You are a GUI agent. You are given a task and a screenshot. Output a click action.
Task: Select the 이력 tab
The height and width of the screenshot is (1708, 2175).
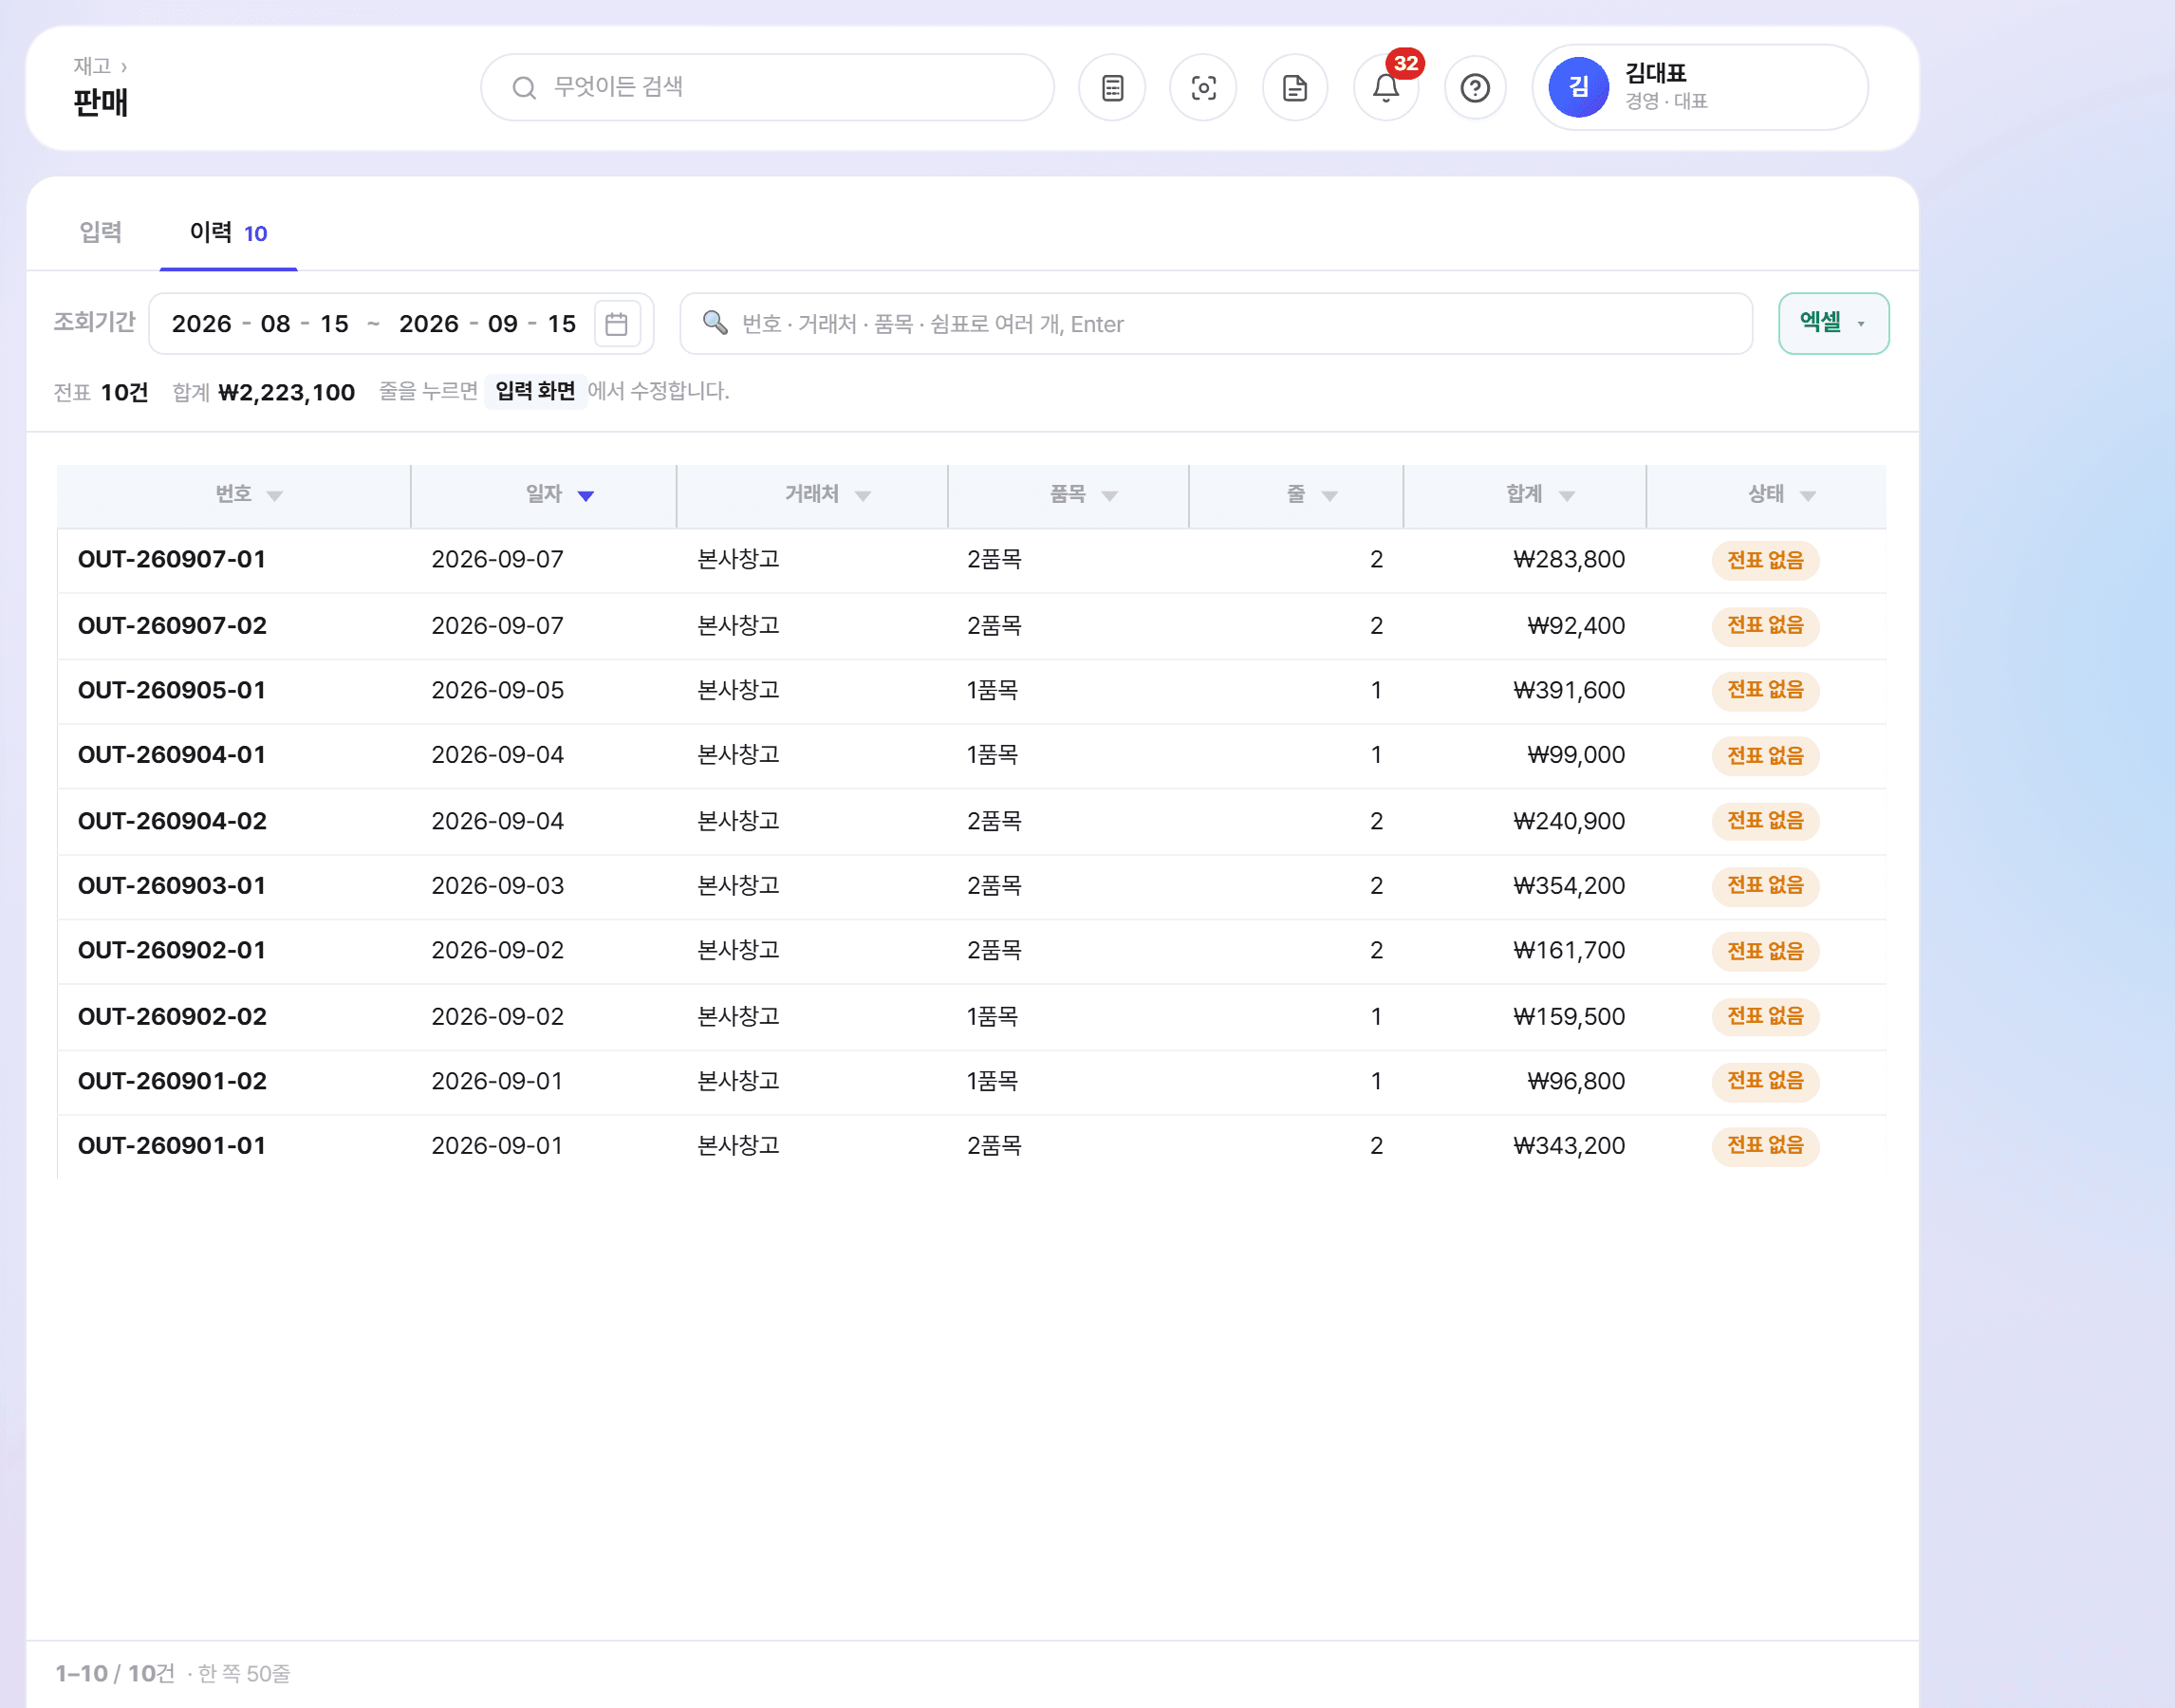[x=228, y=232]
